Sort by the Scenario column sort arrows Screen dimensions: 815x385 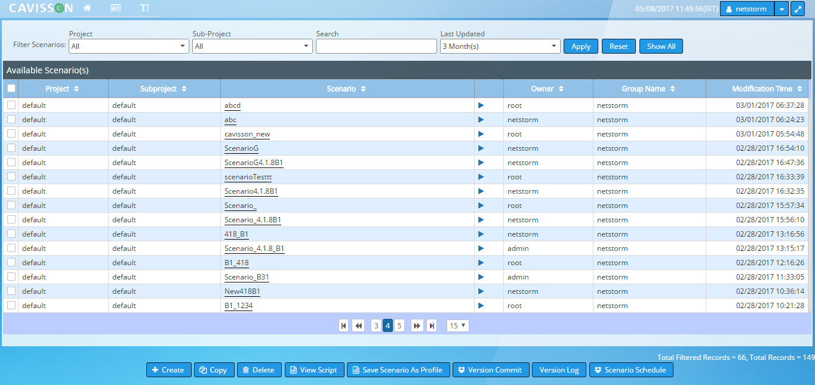(x=363, y=89)
